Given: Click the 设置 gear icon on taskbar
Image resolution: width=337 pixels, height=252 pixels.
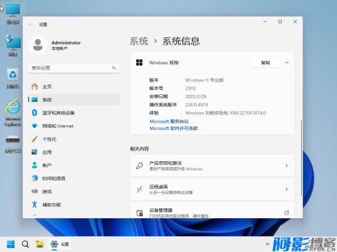Looking at the screenshot, I should coord(55,244).
